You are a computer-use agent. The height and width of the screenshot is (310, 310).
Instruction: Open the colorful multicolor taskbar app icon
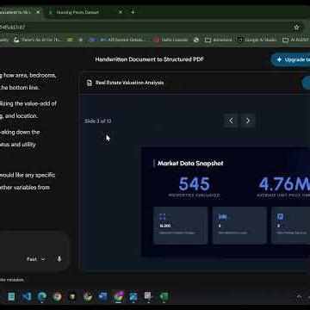[x=118, y=296]
